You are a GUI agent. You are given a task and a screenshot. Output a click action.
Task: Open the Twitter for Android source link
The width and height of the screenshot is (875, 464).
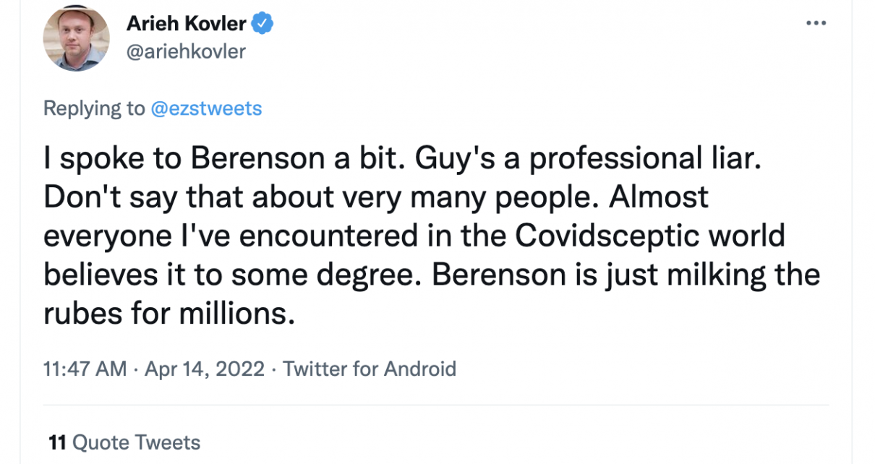[x=370, y=369]
